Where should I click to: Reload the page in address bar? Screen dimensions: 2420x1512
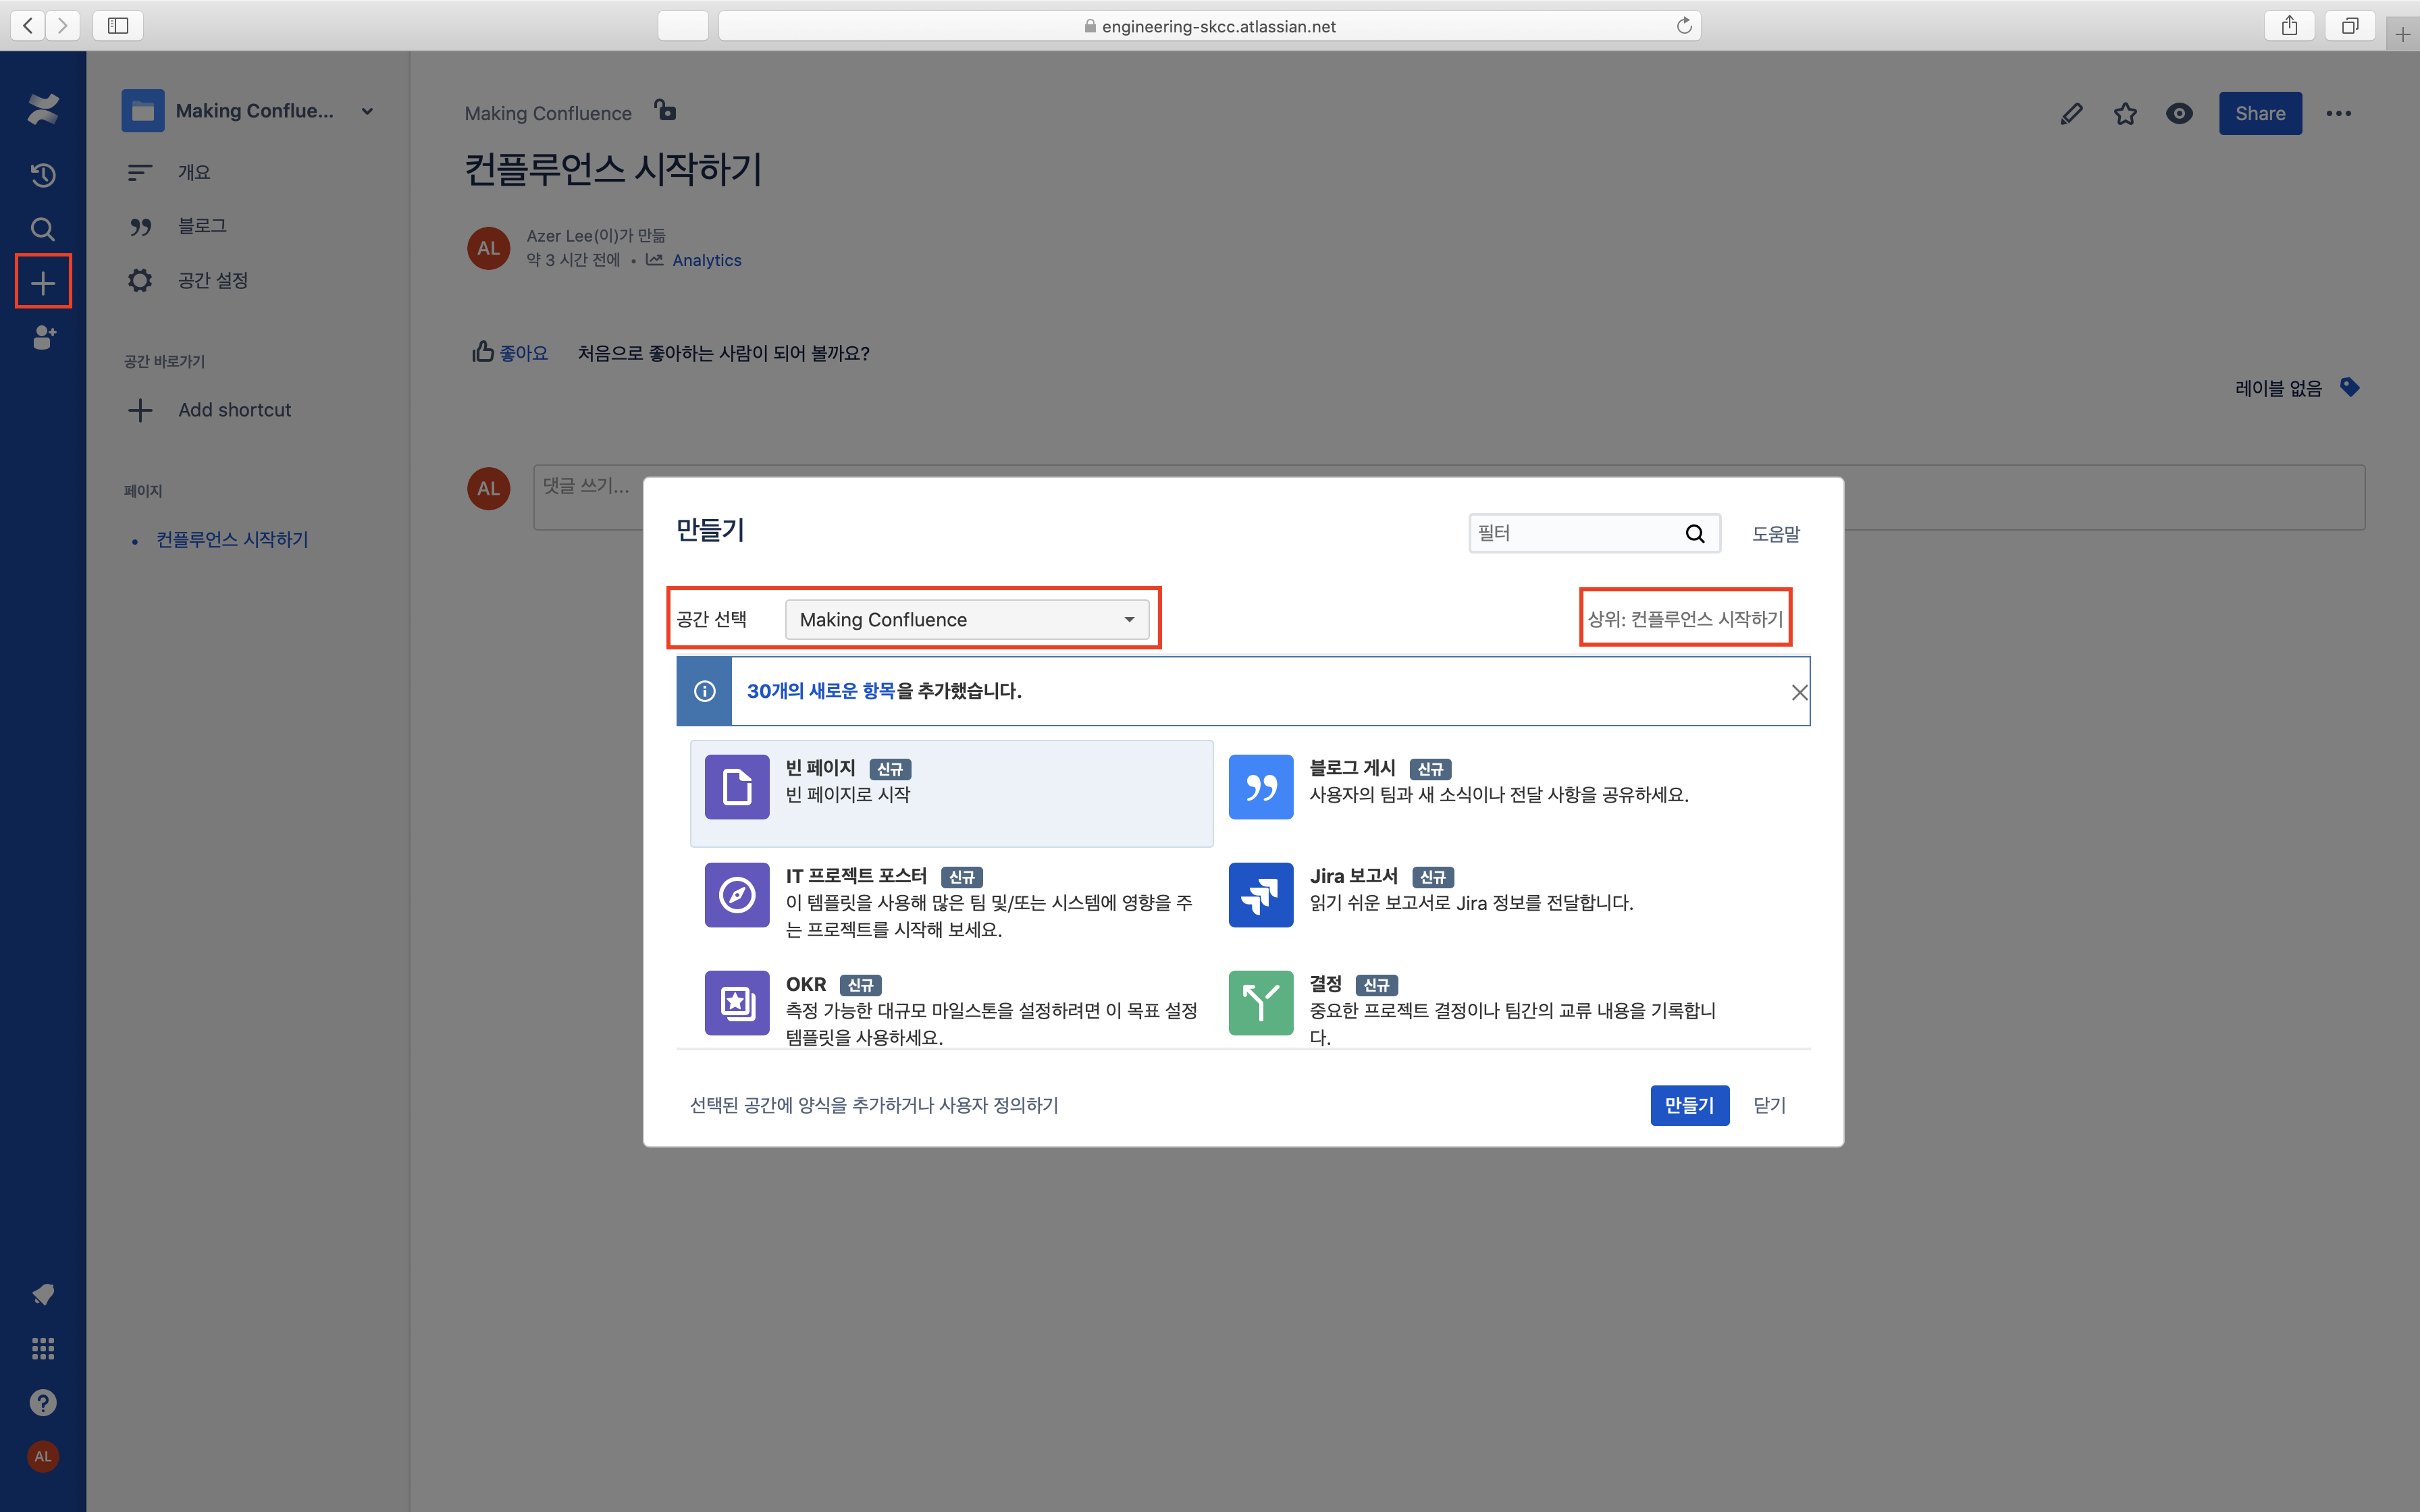pos(1684,26)
